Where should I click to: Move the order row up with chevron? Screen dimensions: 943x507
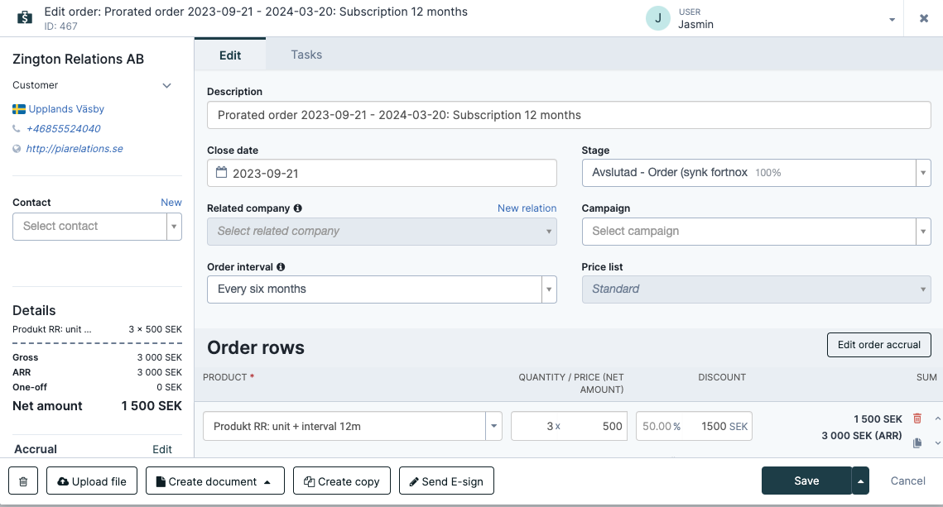(937, 419)
